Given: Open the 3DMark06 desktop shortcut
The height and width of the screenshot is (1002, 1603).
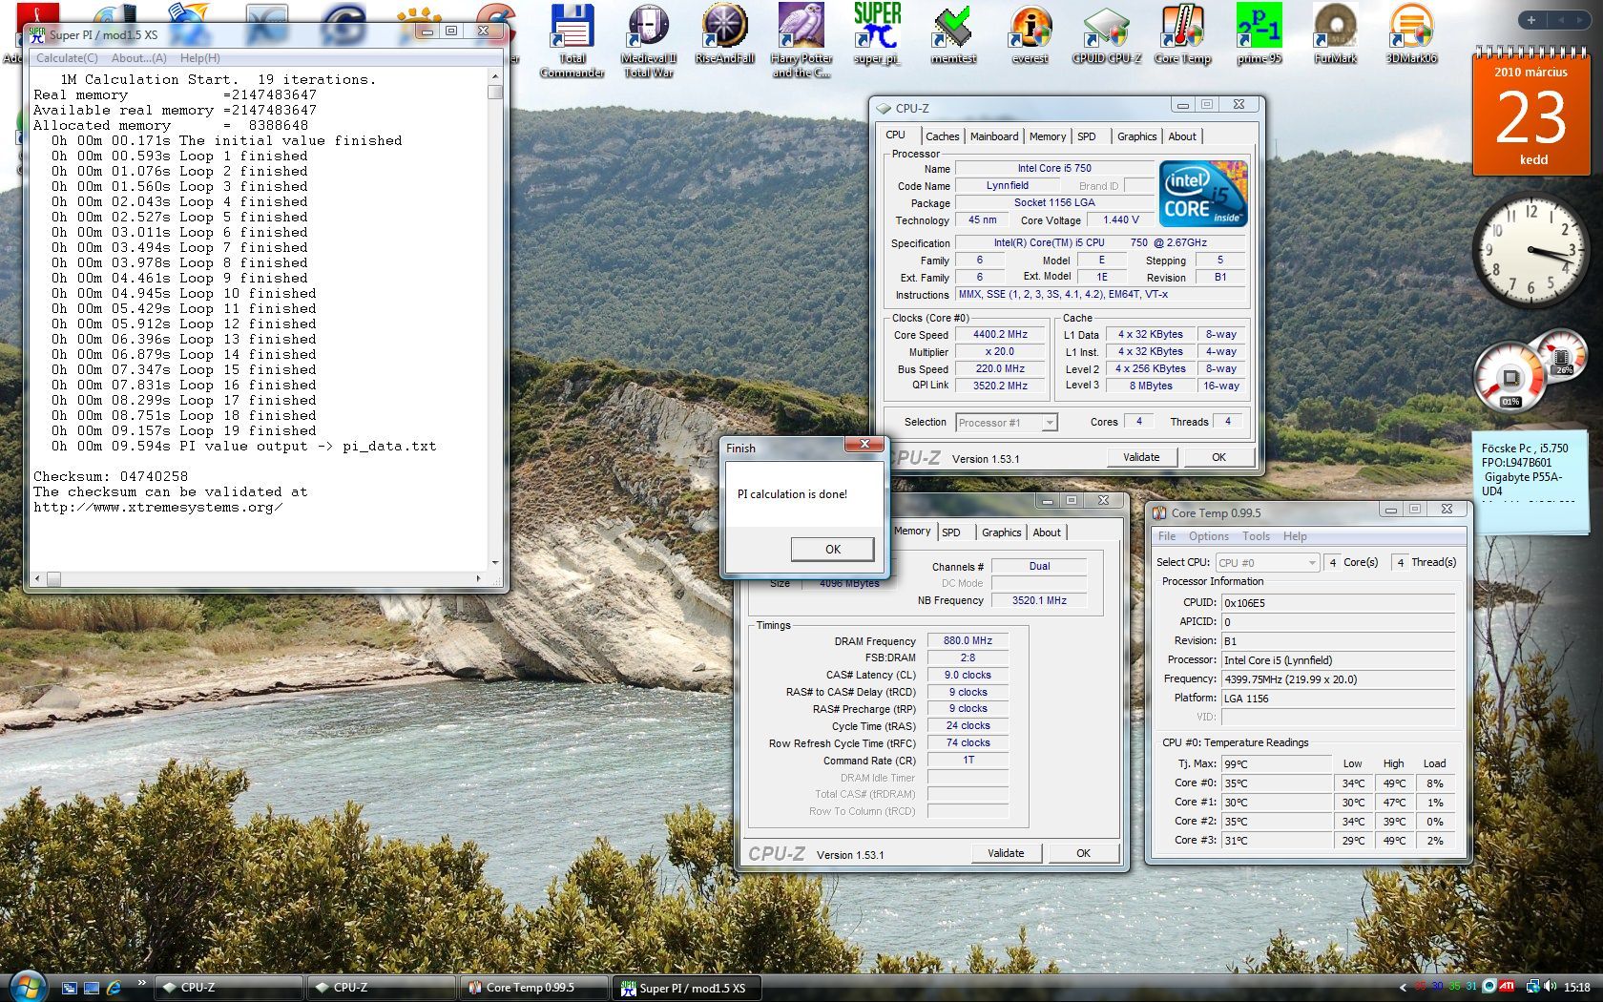Looking at the screenshot, I should 1411,34.
